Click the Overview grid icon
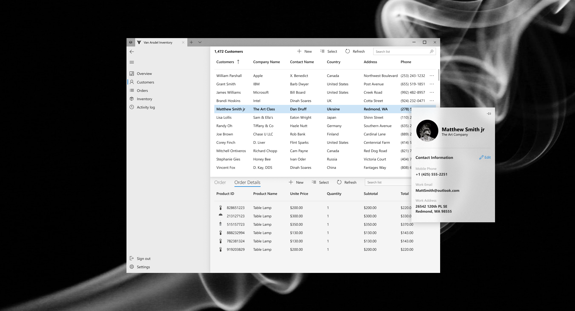The height and width of the screenshot is (311, 575). [132, 74]
